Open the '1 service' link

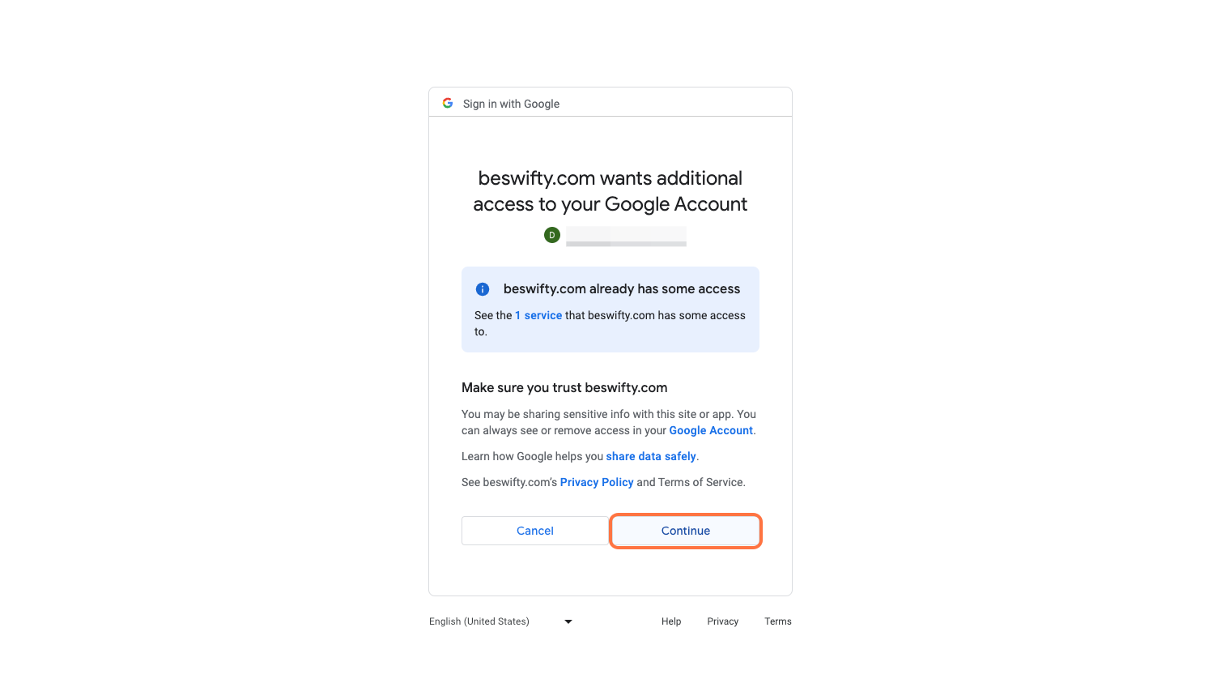[x=538, y=315]
